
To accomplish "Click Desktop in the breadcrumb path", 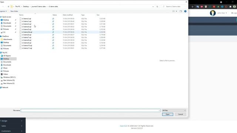I will tap(26, 7).
